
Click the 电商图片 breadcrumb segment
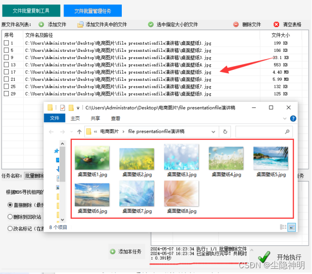click(109, 132)
